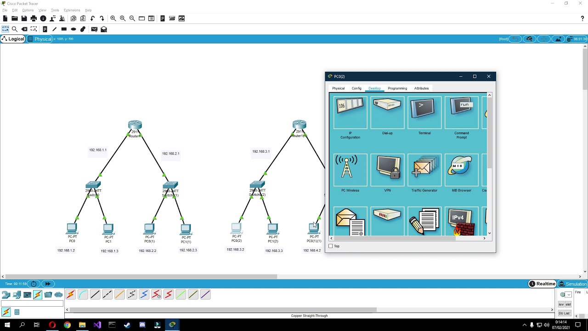Pick the Place Note tool
This screenshot has height=331, width=588.
point(45,29)
